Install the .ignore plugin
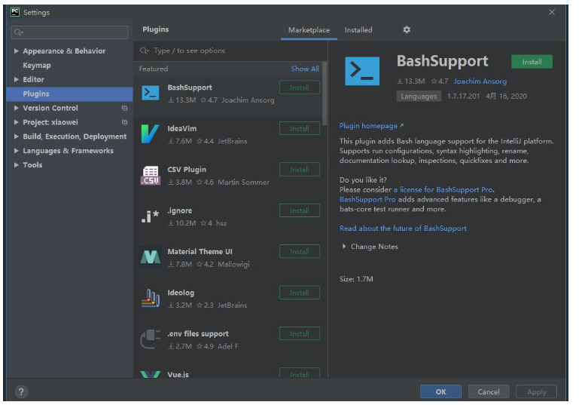Screen dimensions: 579x405 [300, 211]
